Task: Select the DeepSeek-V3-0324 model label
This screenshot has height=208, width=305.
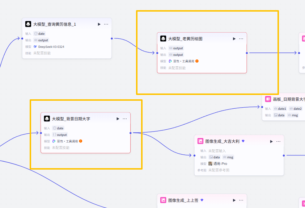Action: point(51,47)
